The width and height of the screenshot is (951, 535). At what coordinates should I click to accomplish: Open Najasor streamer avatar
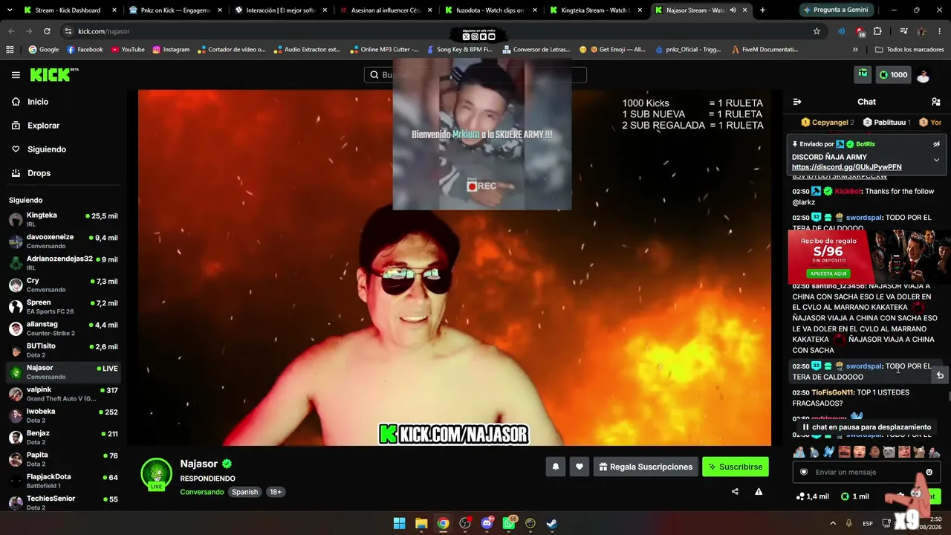[x=156, y=474]
